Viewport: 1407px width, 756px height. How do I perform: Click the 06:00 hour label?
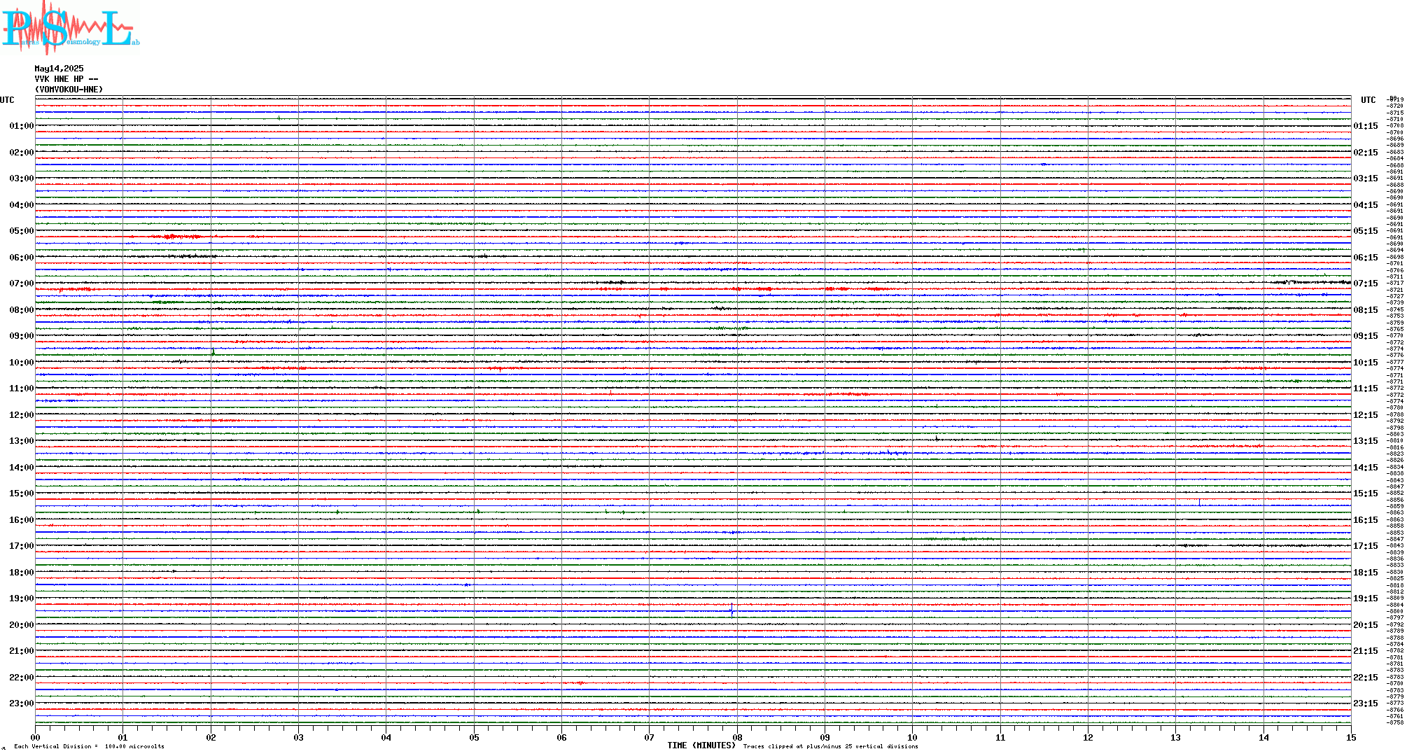click(x=22, y=258)
